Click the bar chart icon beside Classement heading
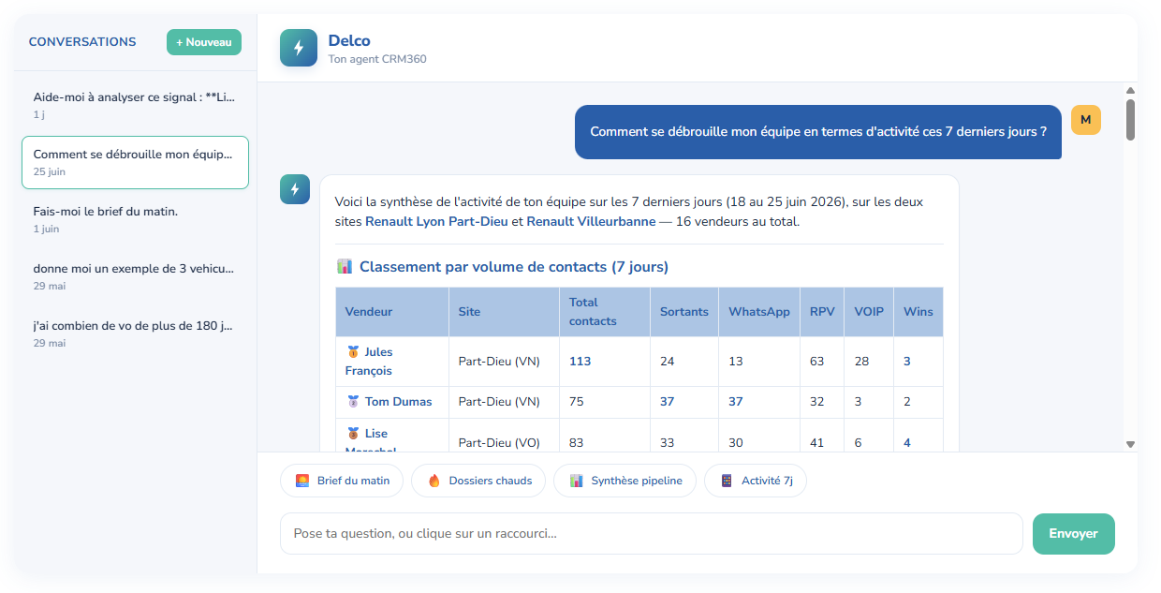1161x593 pixels. (344, 267)
